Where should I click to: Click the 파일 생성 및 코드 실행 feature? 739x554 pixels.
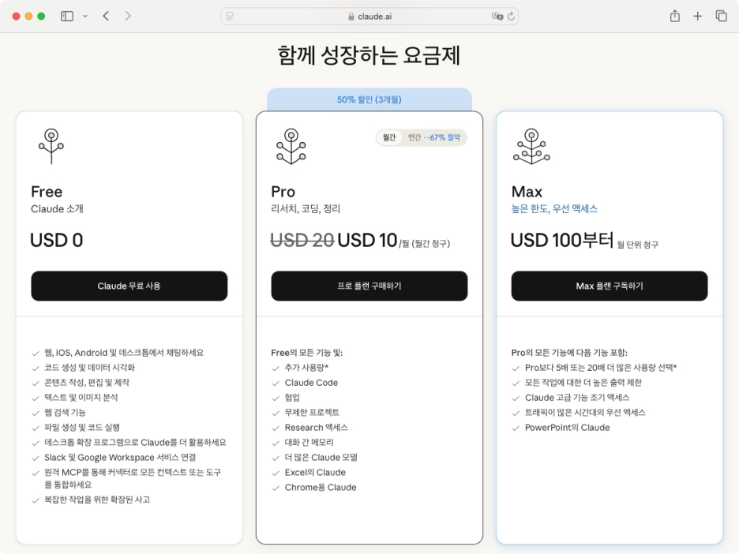click(82, 427)
